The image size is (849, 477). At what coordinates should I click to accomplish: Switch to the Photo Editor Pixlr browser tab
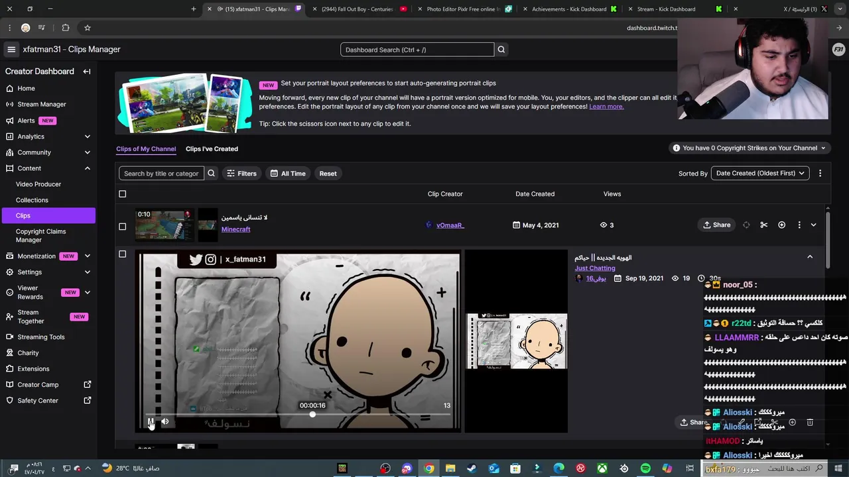463,9
